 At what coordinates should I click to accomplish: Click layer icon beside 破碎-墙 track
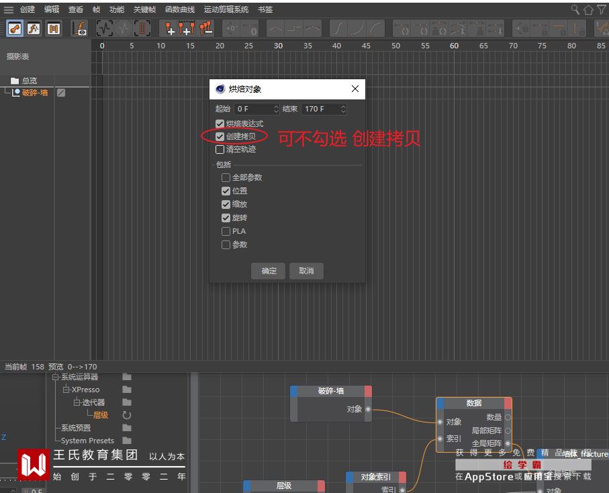tap(61, 93)
